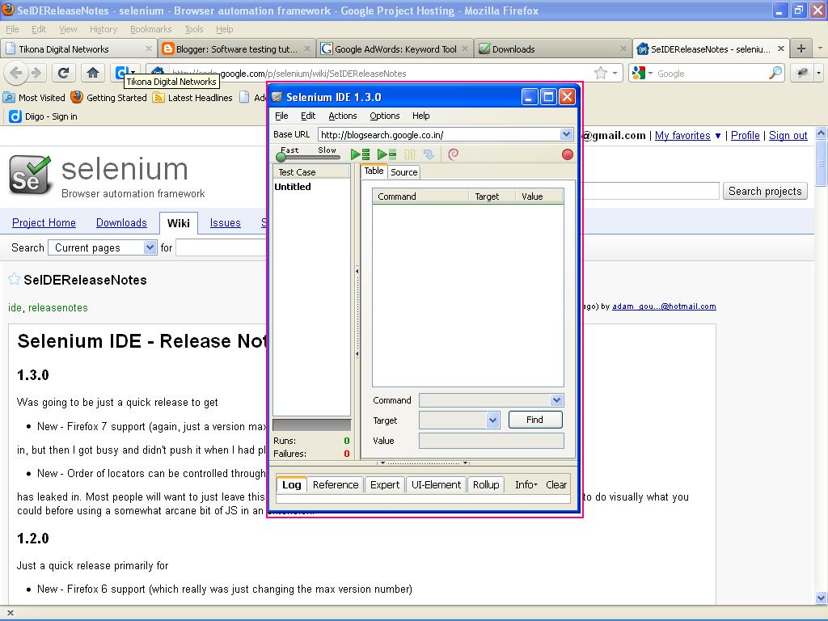Expand the Command combo box dropdown
Image resolution: width=828 pixels, height=621 pixels.
click(x=556, y=400)
